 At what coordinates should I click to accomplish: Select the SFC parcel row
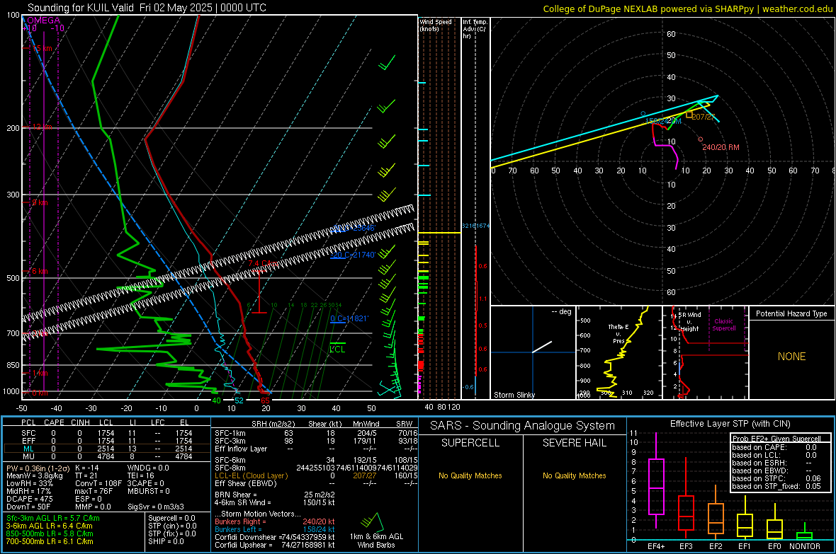(107, 433)
